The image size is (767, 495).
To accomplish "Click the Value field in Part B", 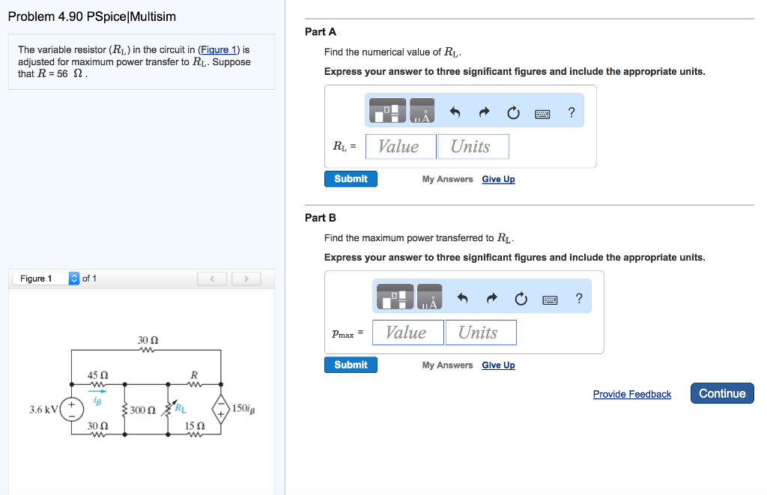I will (x=407, y=332).
